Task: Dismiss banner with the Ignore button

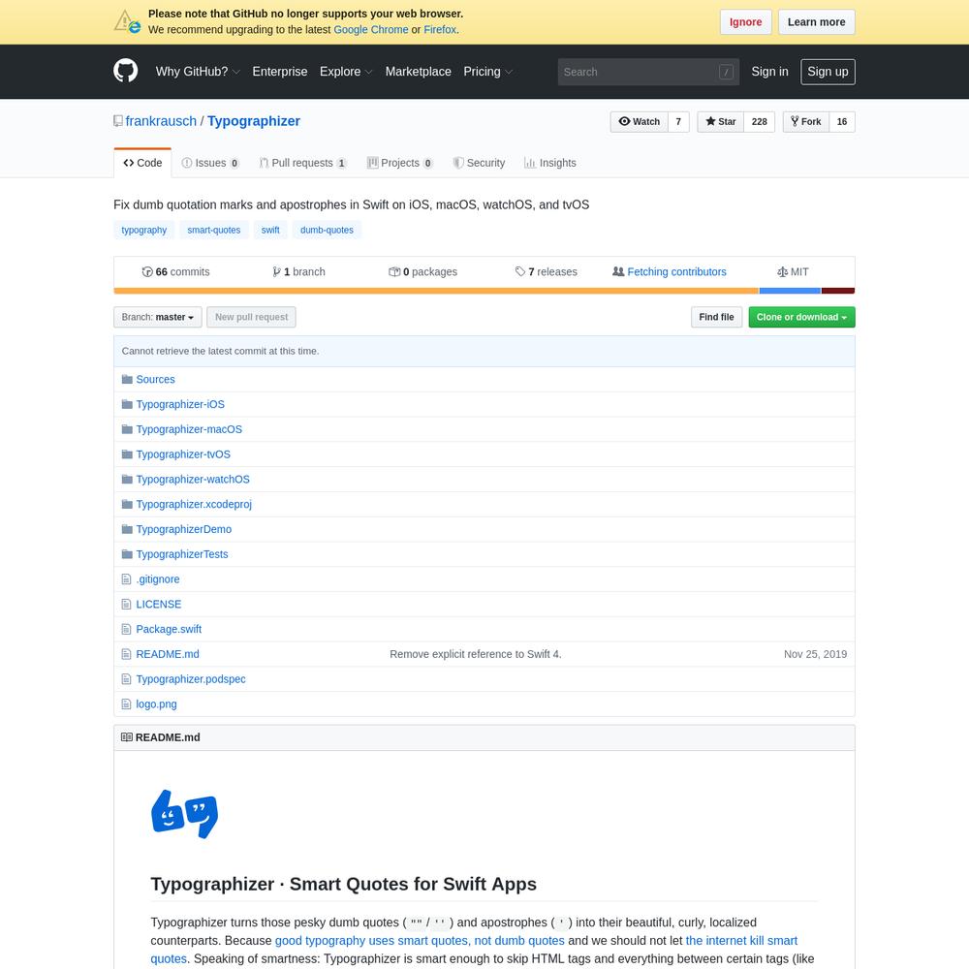Action: pos(745,22)
